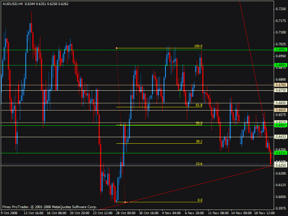The image size is (288, 216).
Task: Click the 0.7100 price axis label
Action: click(x=281, y=33)
